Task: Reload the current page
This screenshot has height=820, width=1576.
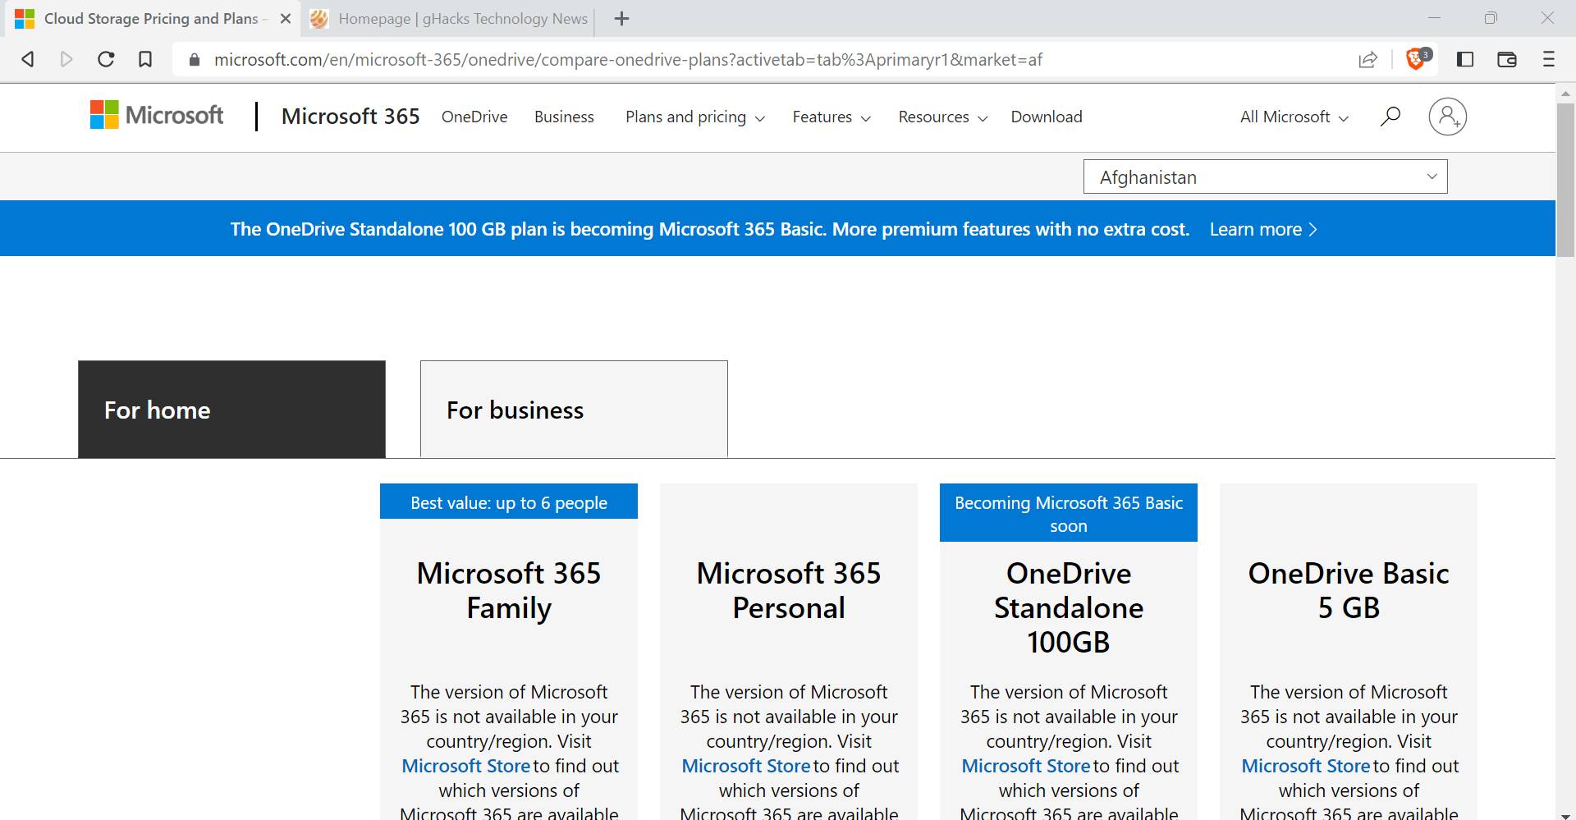Action: (x=106, y=59)
